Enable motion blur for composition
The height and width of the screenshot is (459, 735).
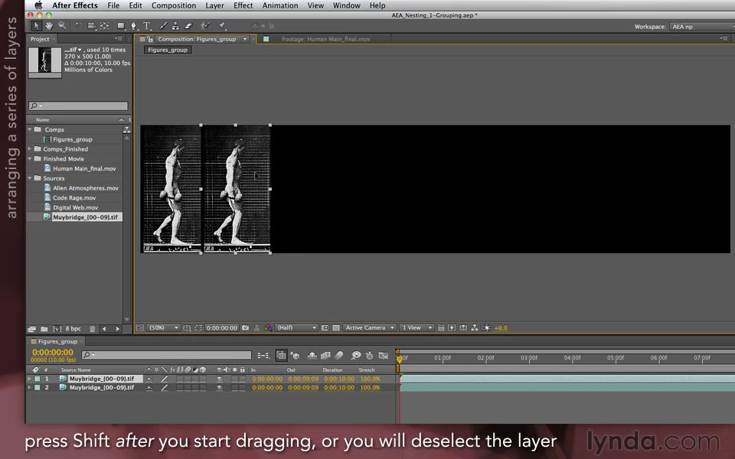(x=339, y=356)
